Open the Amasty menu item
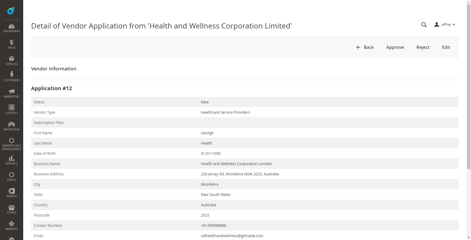 click(11, 193)
